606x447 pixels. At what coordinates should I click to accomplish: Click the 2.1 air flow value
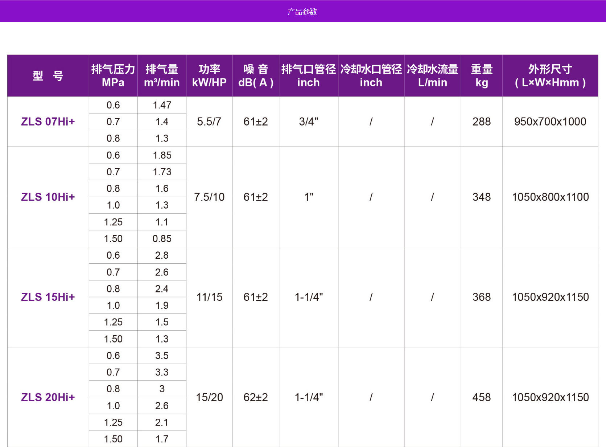coord(162,422)
